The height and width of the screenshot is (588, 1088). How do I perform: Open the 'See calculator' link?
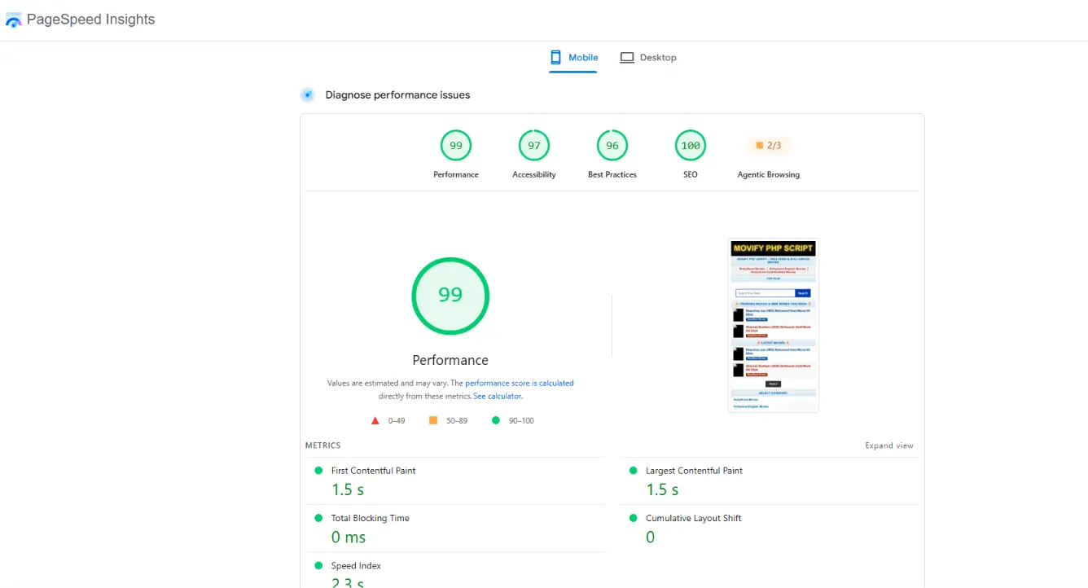click(498, 396)
